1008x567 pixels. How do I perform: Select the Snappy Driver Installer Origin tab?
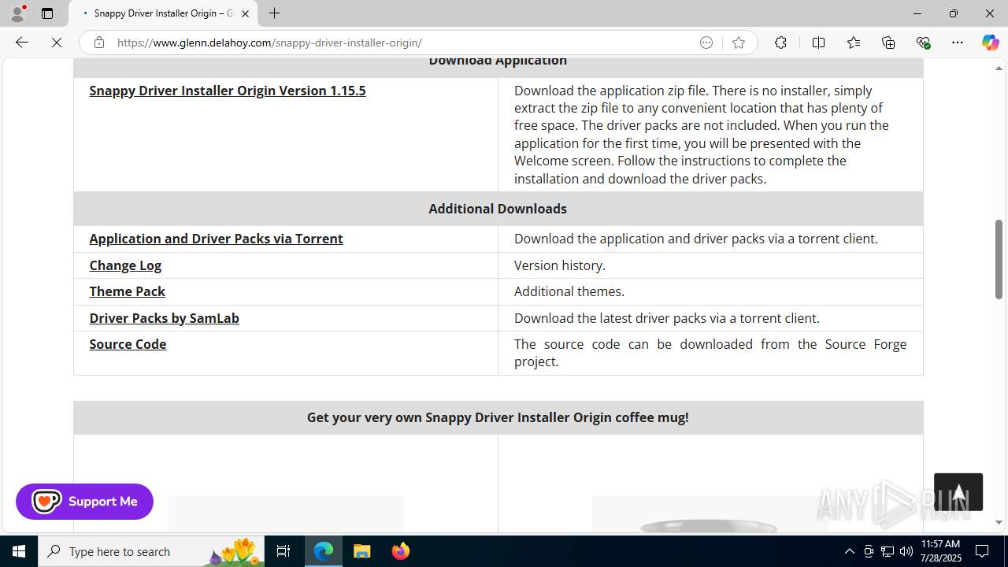pos(163,13)
